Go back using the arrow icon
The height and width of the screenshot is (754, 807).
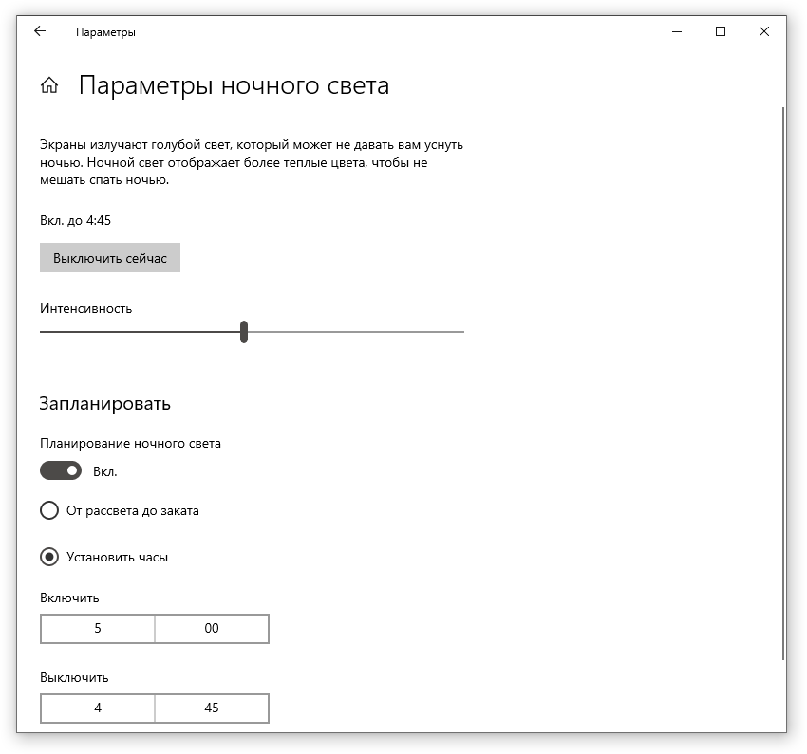(x=40, y=31)
